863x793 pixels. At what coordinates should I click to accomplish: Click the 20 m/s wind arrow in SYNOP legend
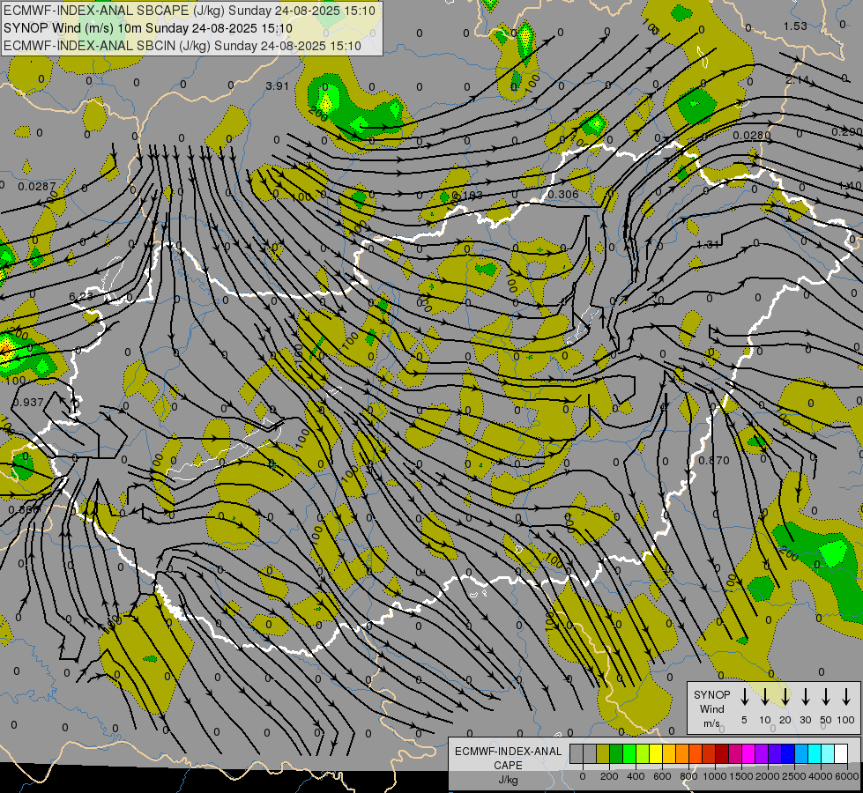[x=785, y=696]
